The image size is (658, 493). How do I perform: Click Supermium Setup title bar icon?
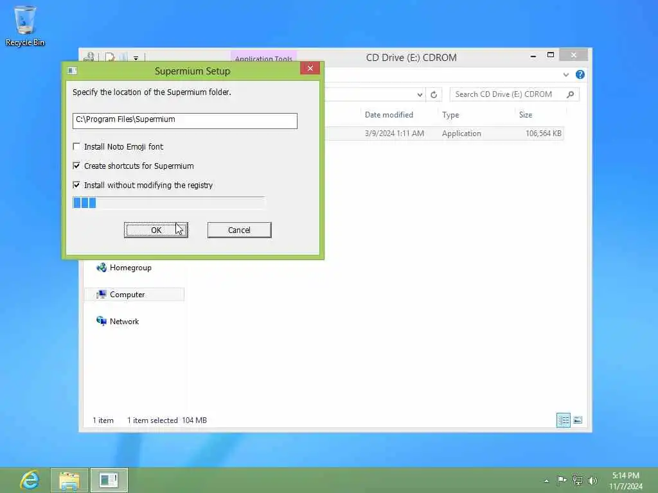pos(72,71)
